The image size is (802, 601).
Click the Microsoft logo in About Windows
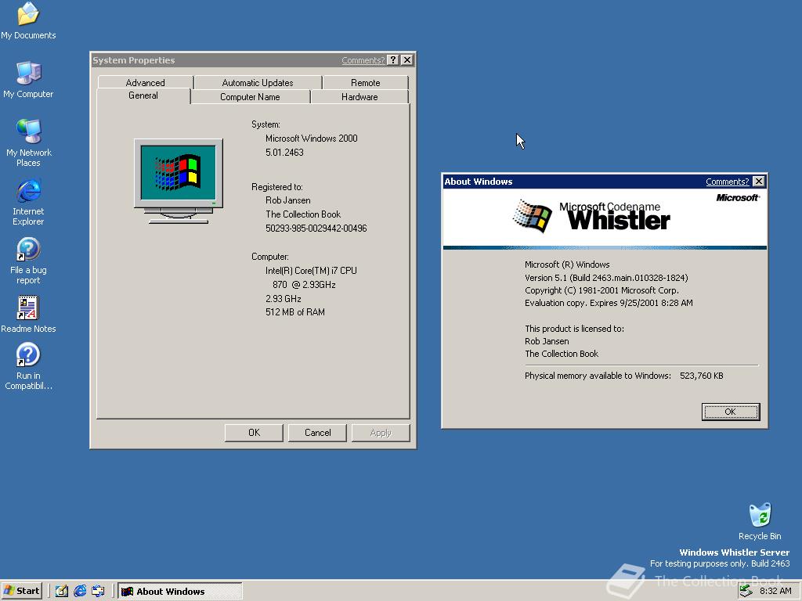pyautogui.click(x=738, y=197)
